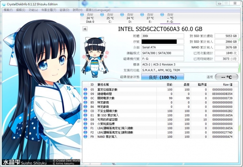Click status orb of attribute C0
This screenshot has height=167, width=243.
(85, 111)
